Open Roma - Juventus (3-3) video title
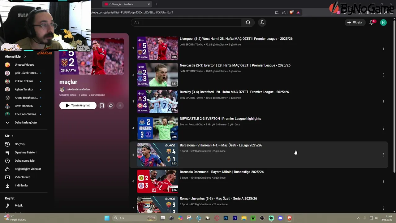Screen dimensions: 396x223 pyautogui.click(x=218, y=199)
